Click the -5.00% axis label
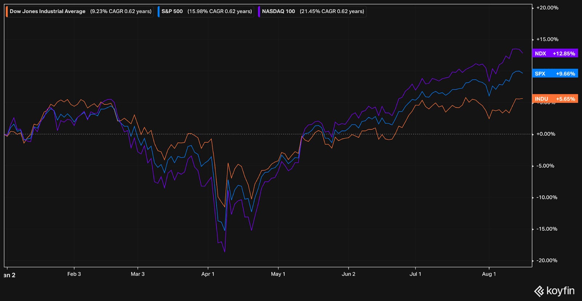 click(545, 166)
